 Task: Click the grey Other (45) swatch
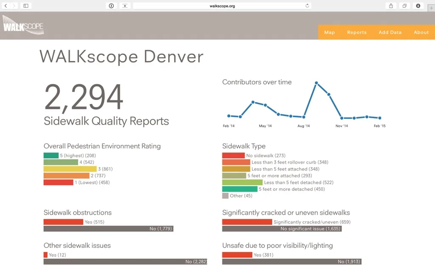point(225,195)
